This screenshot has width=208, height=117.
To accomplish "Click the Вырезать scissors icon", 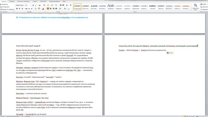I will (1, 4).
